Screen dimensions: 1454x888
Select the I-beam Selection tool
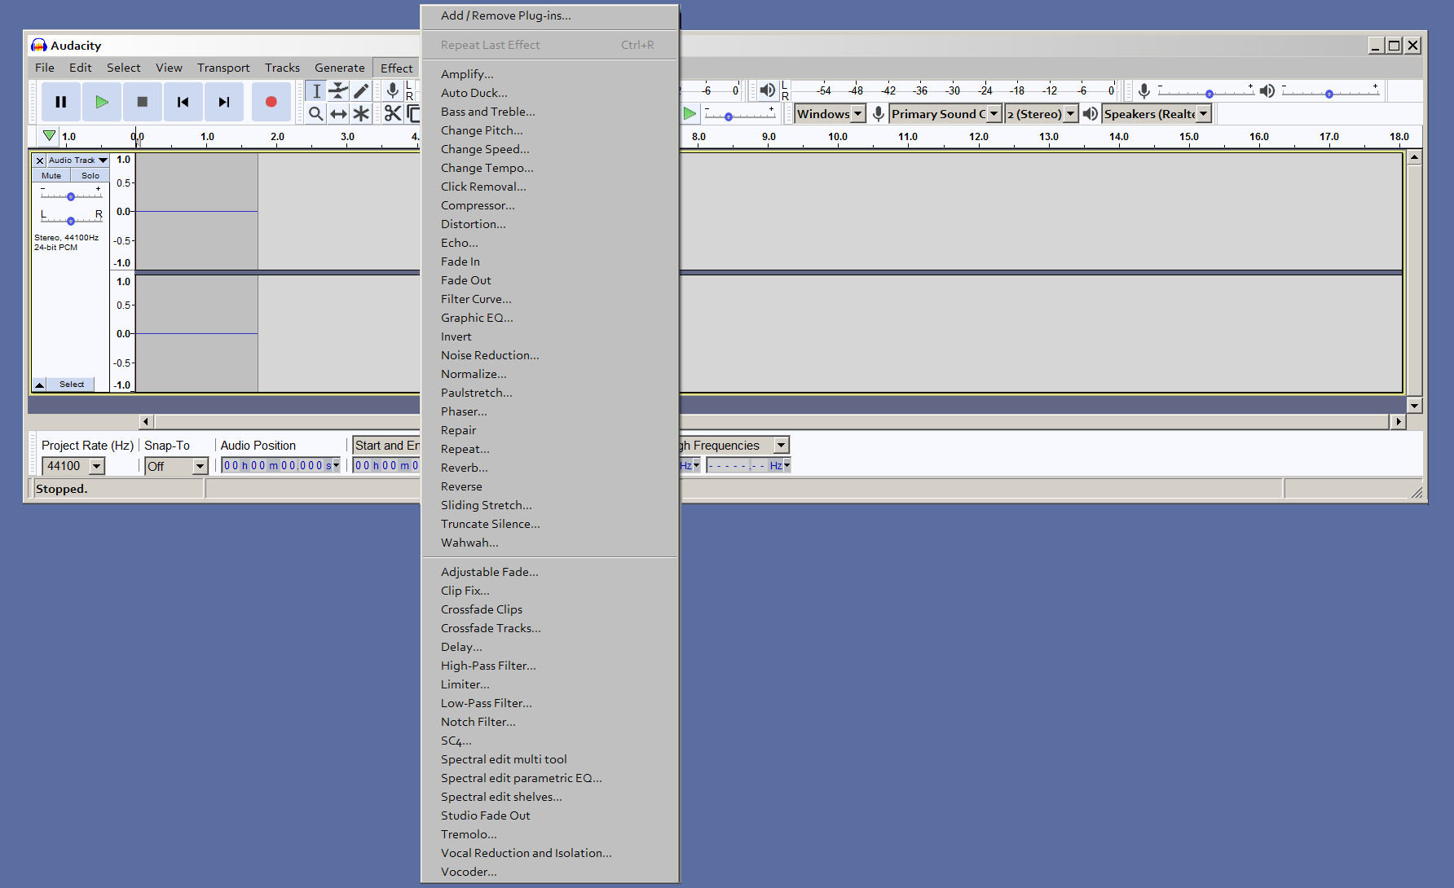click(316, 90)
